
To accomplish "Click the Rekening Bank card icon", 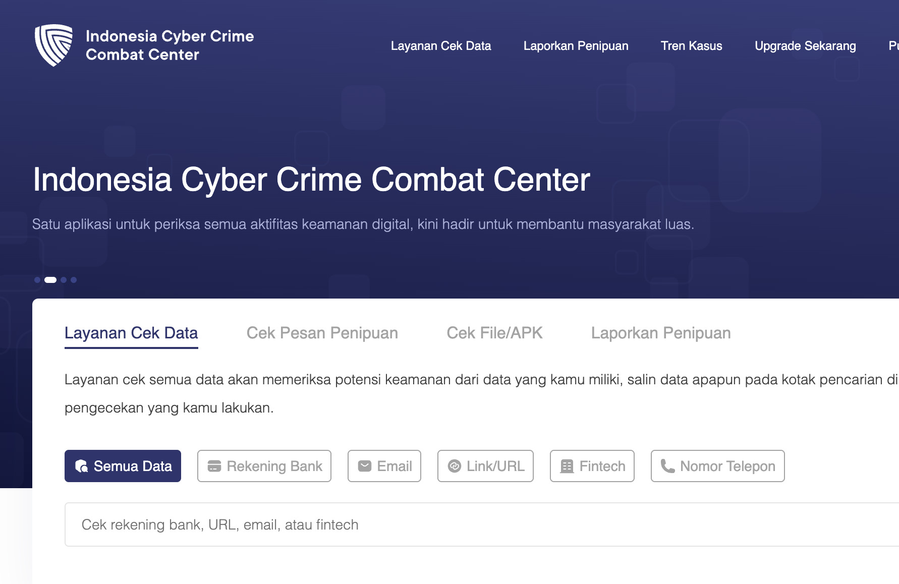I will click(x=214, y=466).
